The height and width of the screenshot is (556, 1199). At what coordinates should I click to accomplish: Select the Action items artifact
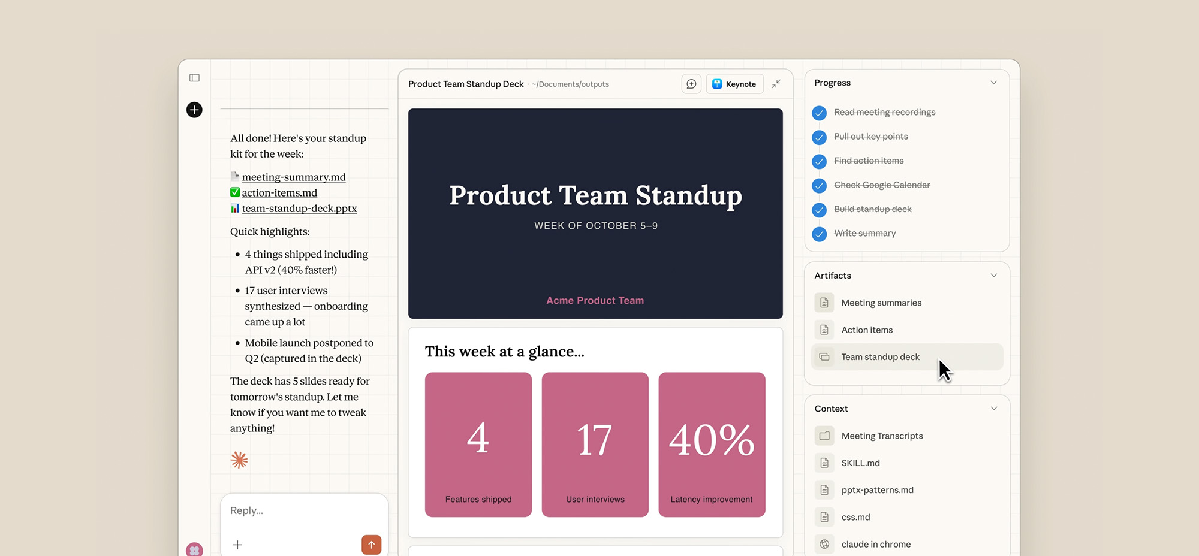point(867,330)
